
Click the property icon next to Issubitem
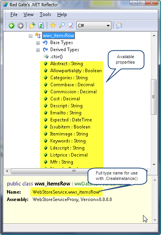click(x=46, y=127)
